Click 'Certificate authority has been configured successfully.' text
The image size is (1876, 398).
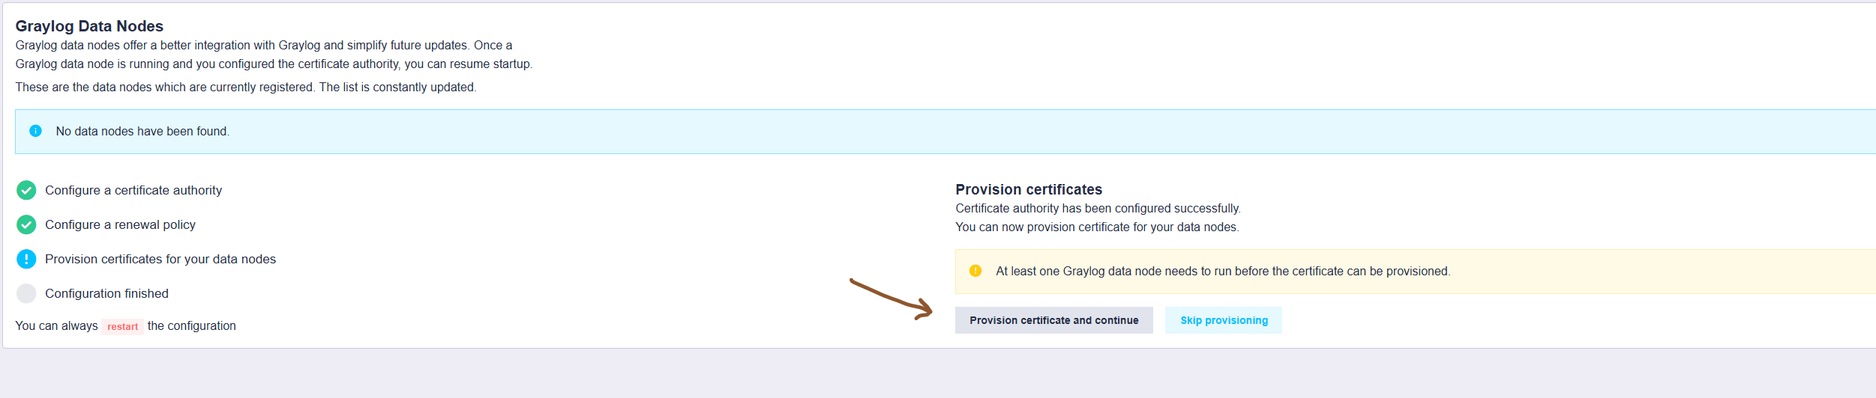point(1098,209)
